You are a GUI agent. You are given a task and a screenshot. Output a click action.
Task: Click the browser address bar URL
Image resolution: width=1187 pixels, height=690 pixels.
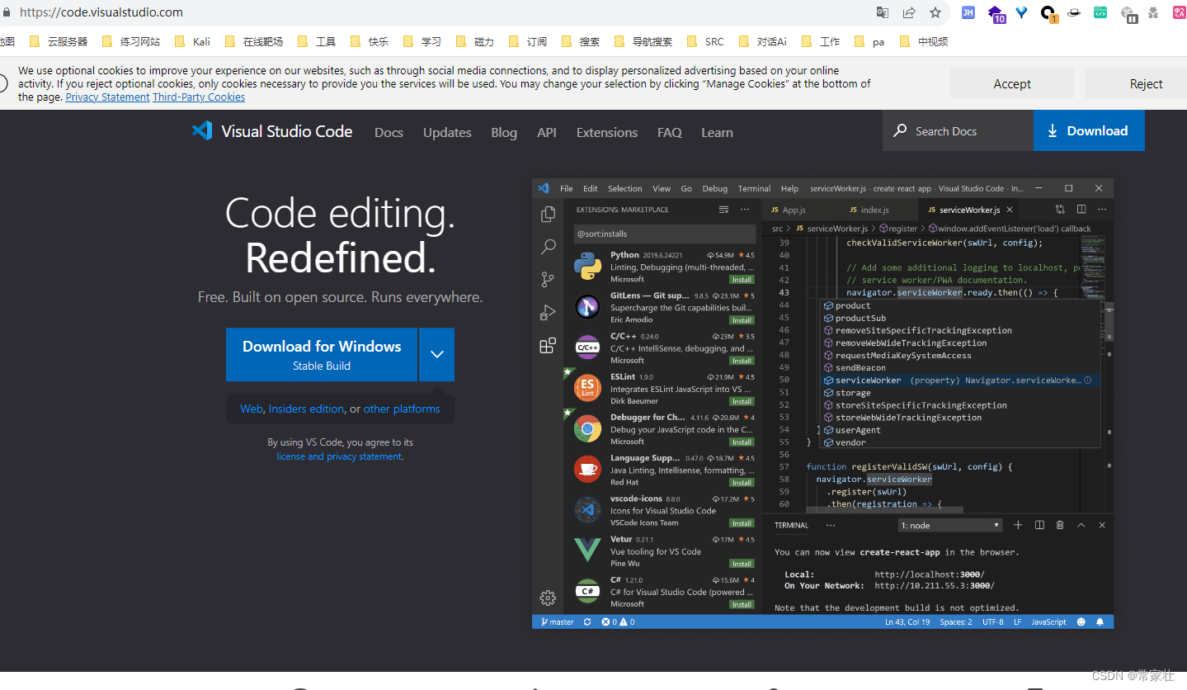click(101, 12)
